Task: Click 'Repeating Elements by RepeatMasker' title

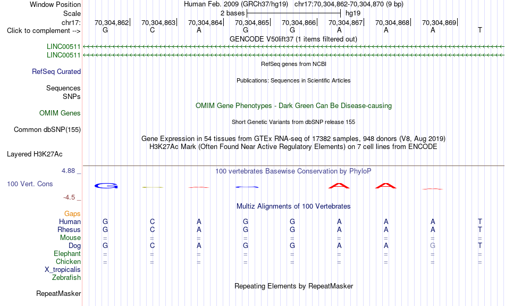Action: pos(294,286)
